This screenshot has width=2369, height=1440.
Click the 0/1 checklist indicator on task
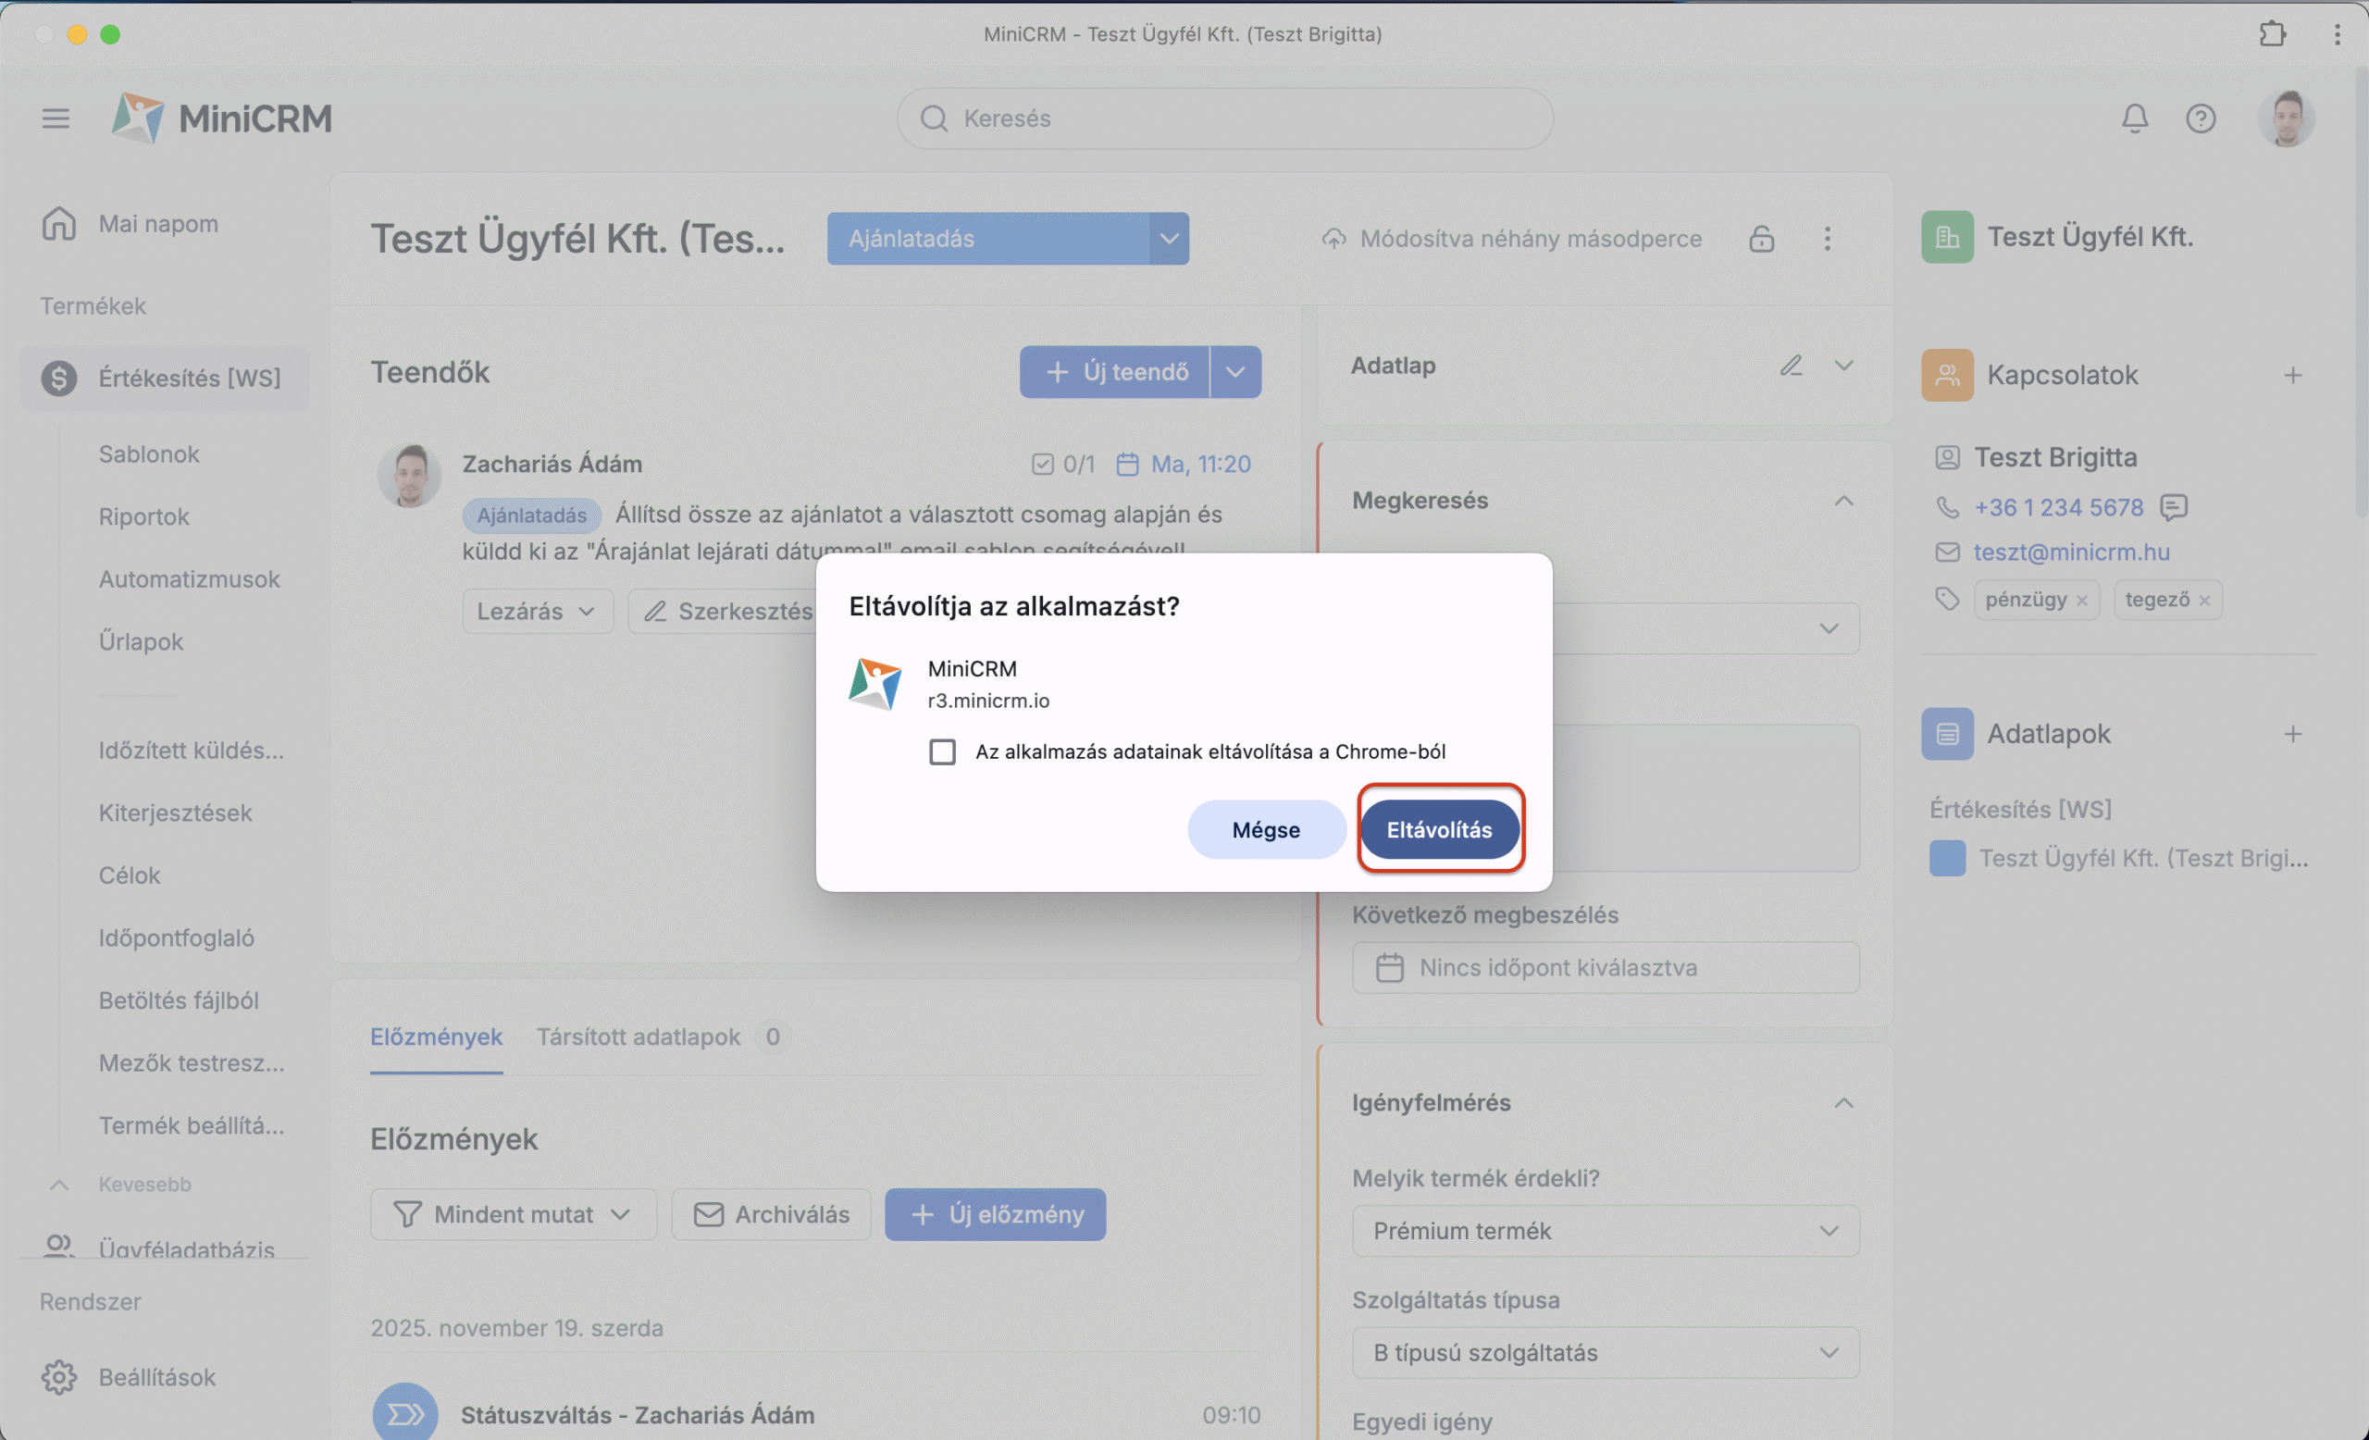pyautogui.click(x=1062, y=465)
